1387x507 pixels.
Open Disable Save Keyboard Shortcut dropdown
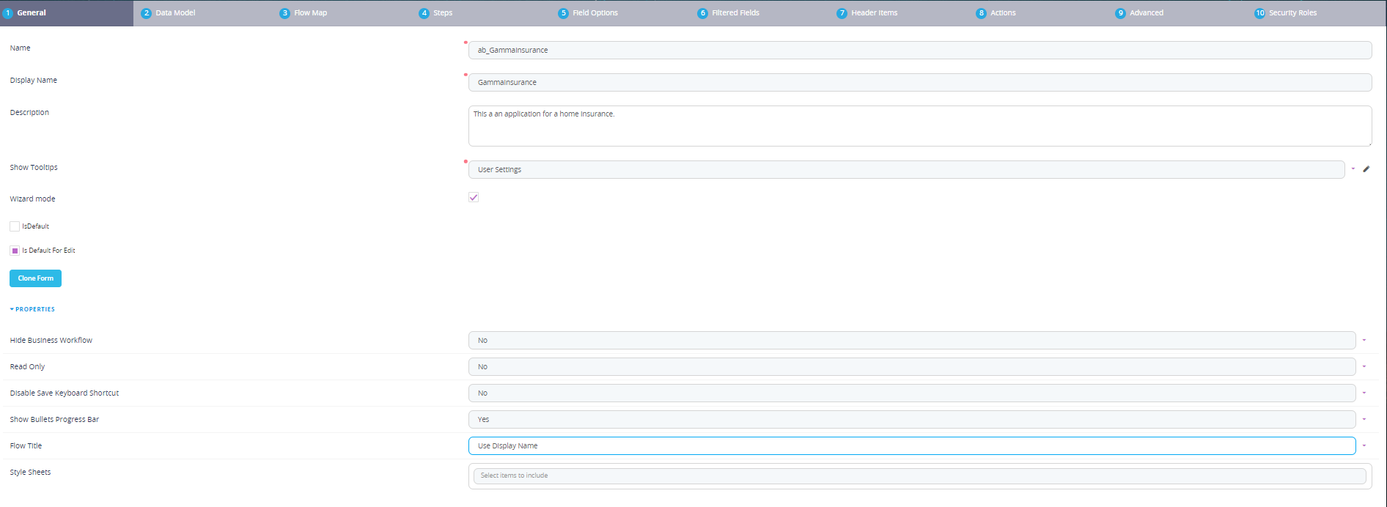[x=1364, y=393]
